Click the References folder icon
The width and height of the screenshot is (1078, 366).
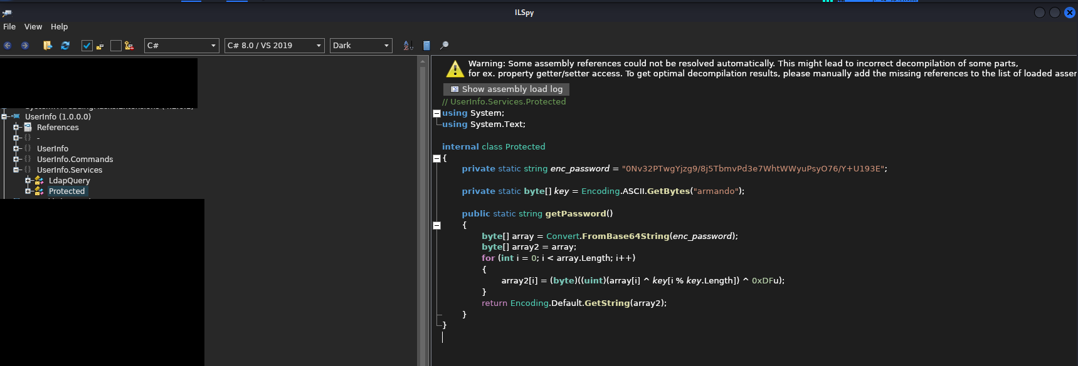coord(28,127)
